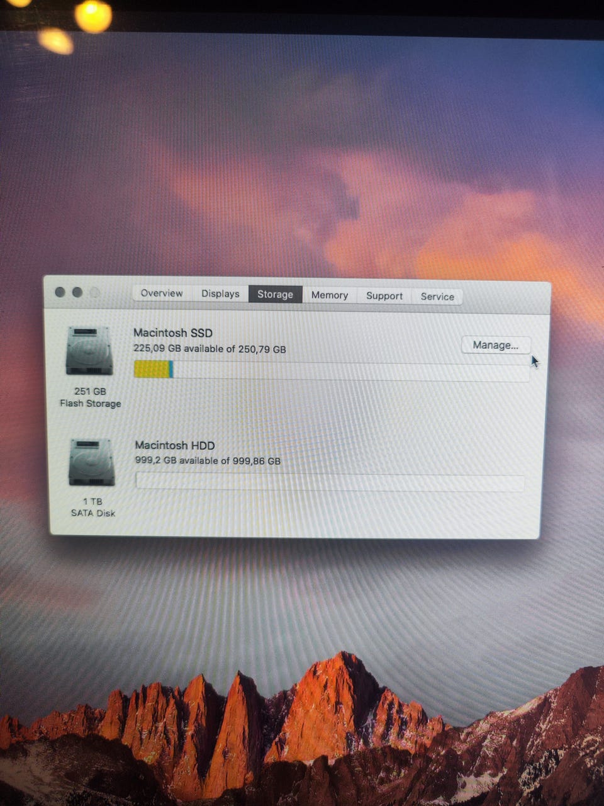
Task: Click the "SATA Disk" label
Action: pyautogui.click(x=93, y=513)
